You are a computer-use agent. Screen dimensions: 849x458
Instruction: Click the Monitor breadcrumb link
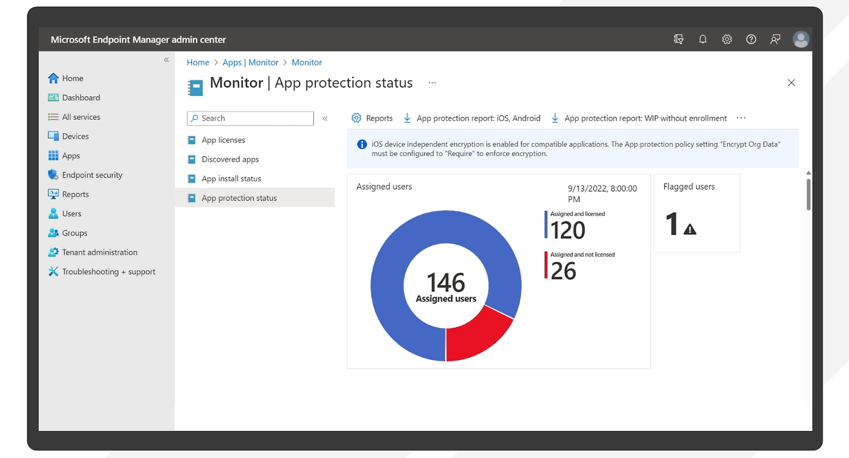pyautogui.click(x=307, y=62)
